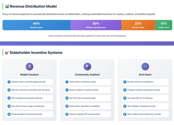Click the 'Stakeholder Incentive Systems' heading

(x=36, y=53)
